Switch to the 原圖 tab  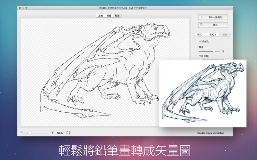101,16
